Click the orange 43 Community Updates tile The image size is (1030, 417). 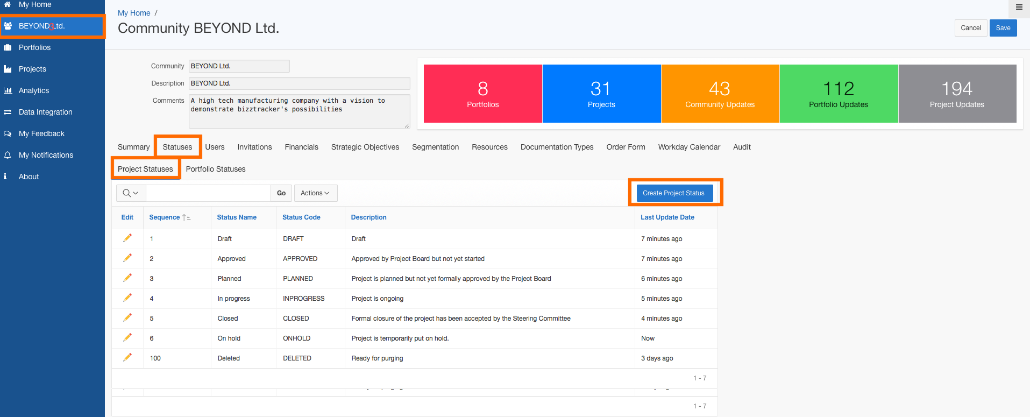pyautogui.click(x=720, y=94)
